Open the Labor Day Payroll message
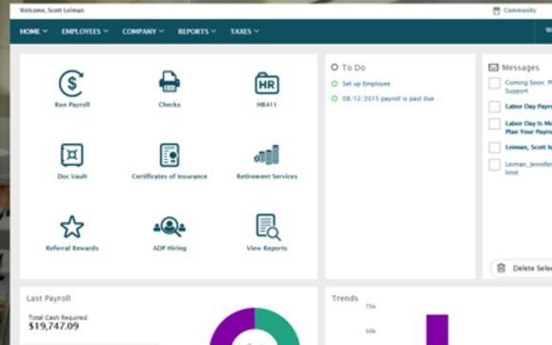The height and width of the screenshot is (345, 552). [528, 107]
